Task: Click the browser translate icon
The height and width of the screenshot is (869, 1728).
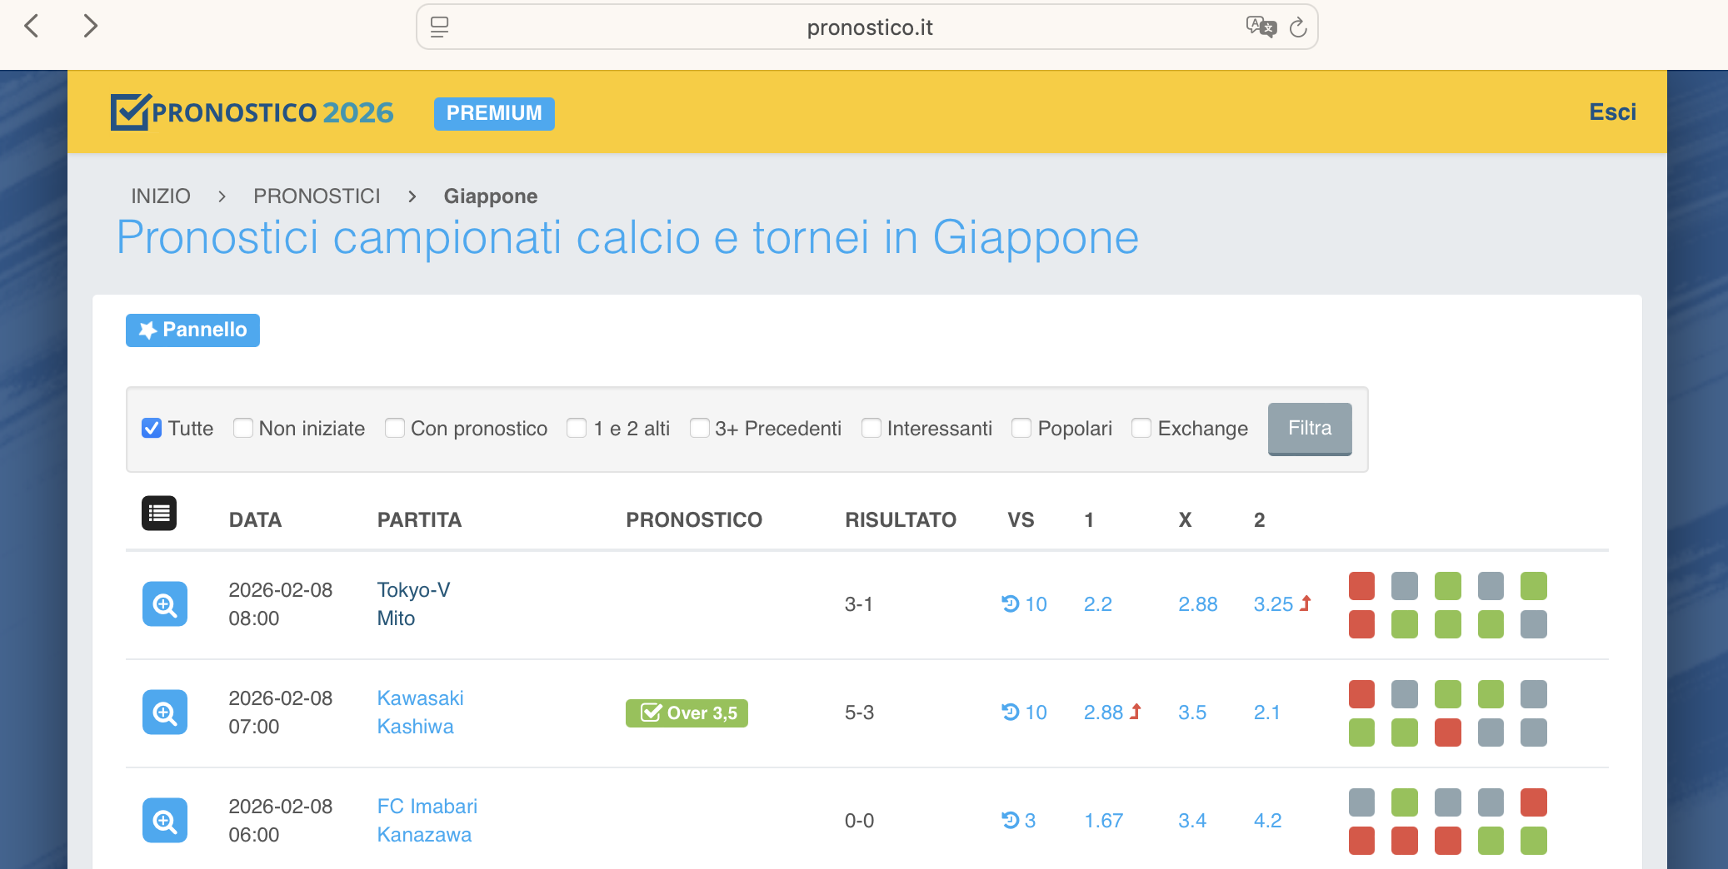Action: (x=1260, y=27)
